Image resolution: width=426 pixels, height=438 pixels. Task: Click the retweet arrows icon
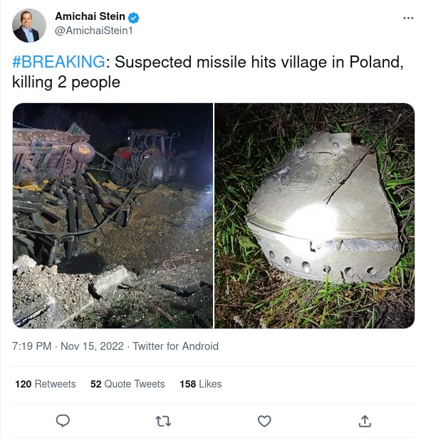pyautogui.click(x=163, y=421)
